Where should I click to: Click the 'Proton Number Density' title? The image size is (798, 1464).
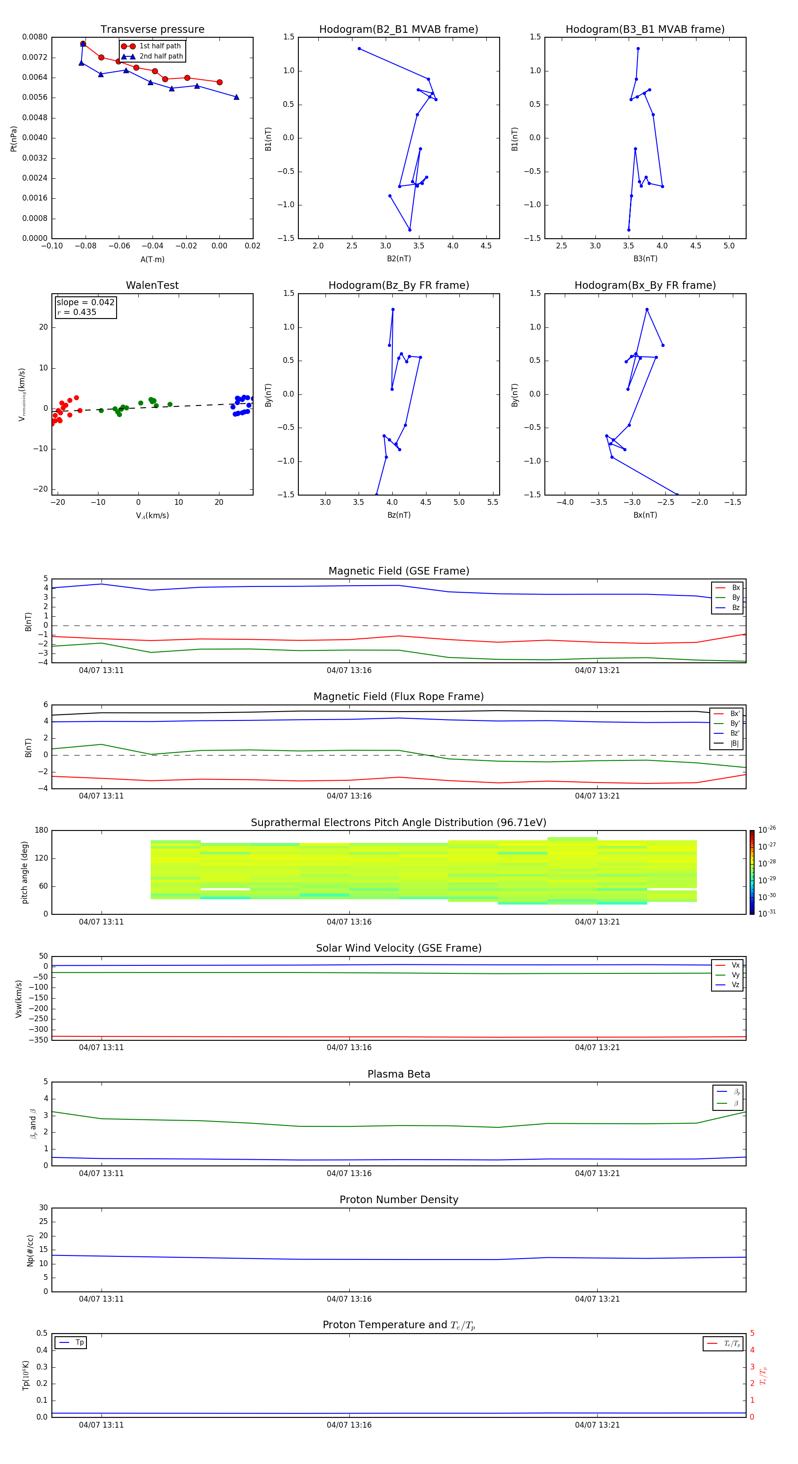coord(399,1200)
